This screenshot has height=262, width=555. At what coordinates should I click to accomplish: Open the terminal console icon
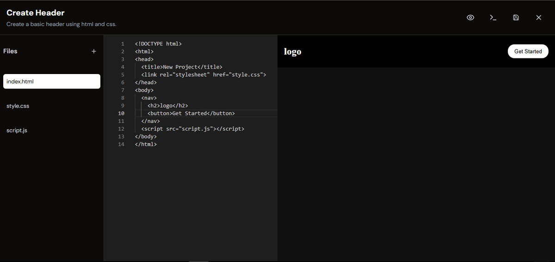click(493, 18)
